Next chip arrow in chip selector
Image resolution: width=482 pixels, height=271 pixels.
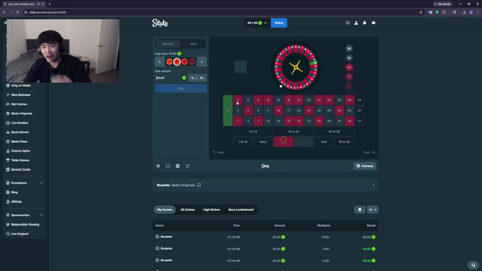[x=202, y=62]
